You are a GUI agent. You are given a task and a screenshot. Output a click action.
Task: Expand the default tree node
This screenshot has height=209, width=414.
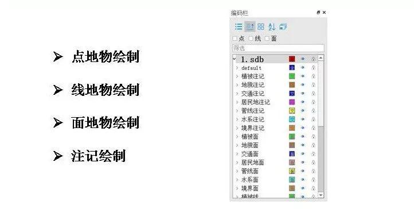[237, 68]
